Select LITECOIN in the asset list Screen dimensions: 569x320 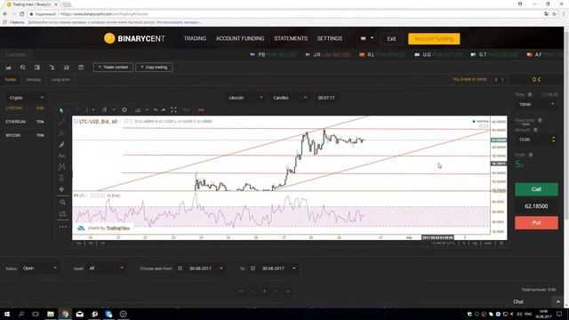[x=24, y=108]
